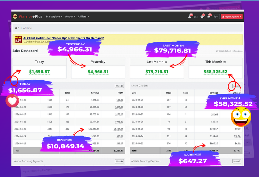Expand the Last Month period selector
Viewport: 259px width, 177px height.
(x=166, y=62)
